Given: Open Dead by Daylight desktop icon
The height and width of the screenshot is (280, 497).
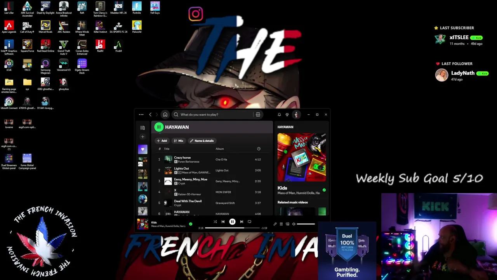Looking at the screenshot, I should pyautogui.click(x=45, y=8).
